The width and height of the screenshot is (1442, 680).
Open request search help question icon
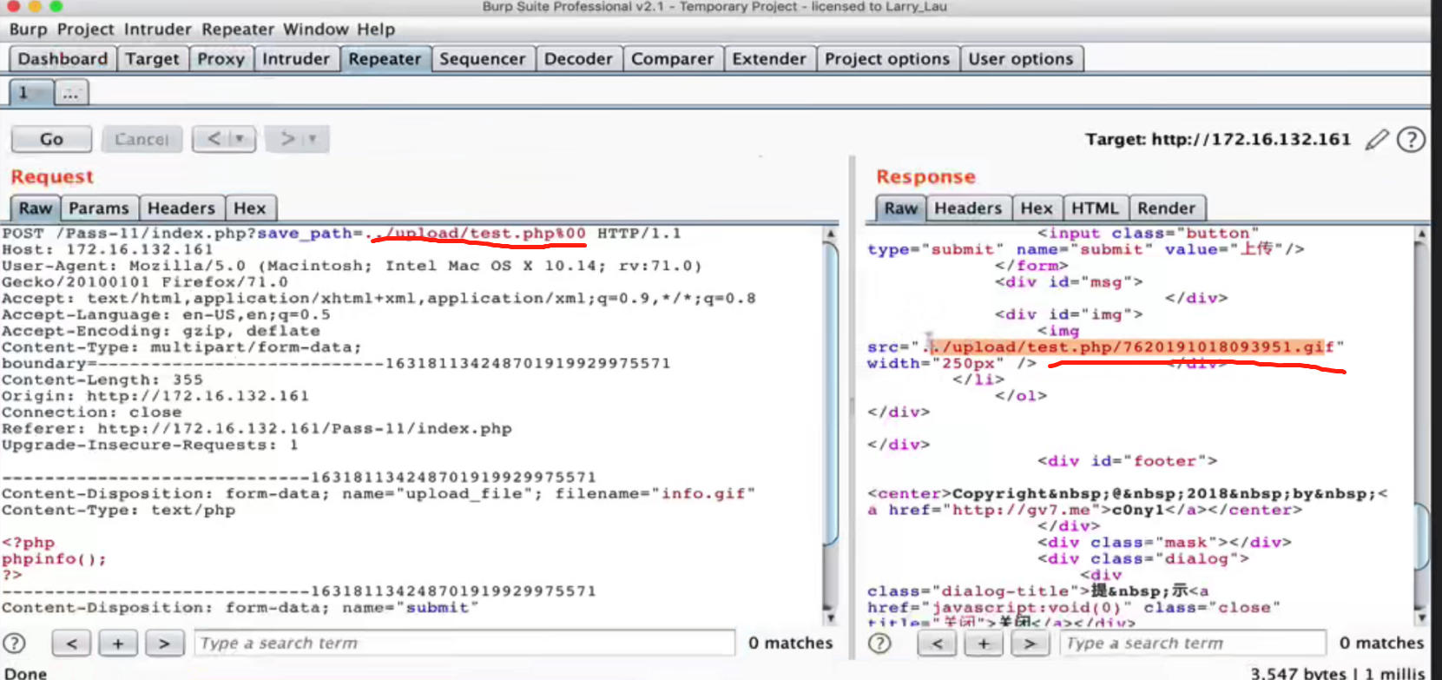click(14, 644)
